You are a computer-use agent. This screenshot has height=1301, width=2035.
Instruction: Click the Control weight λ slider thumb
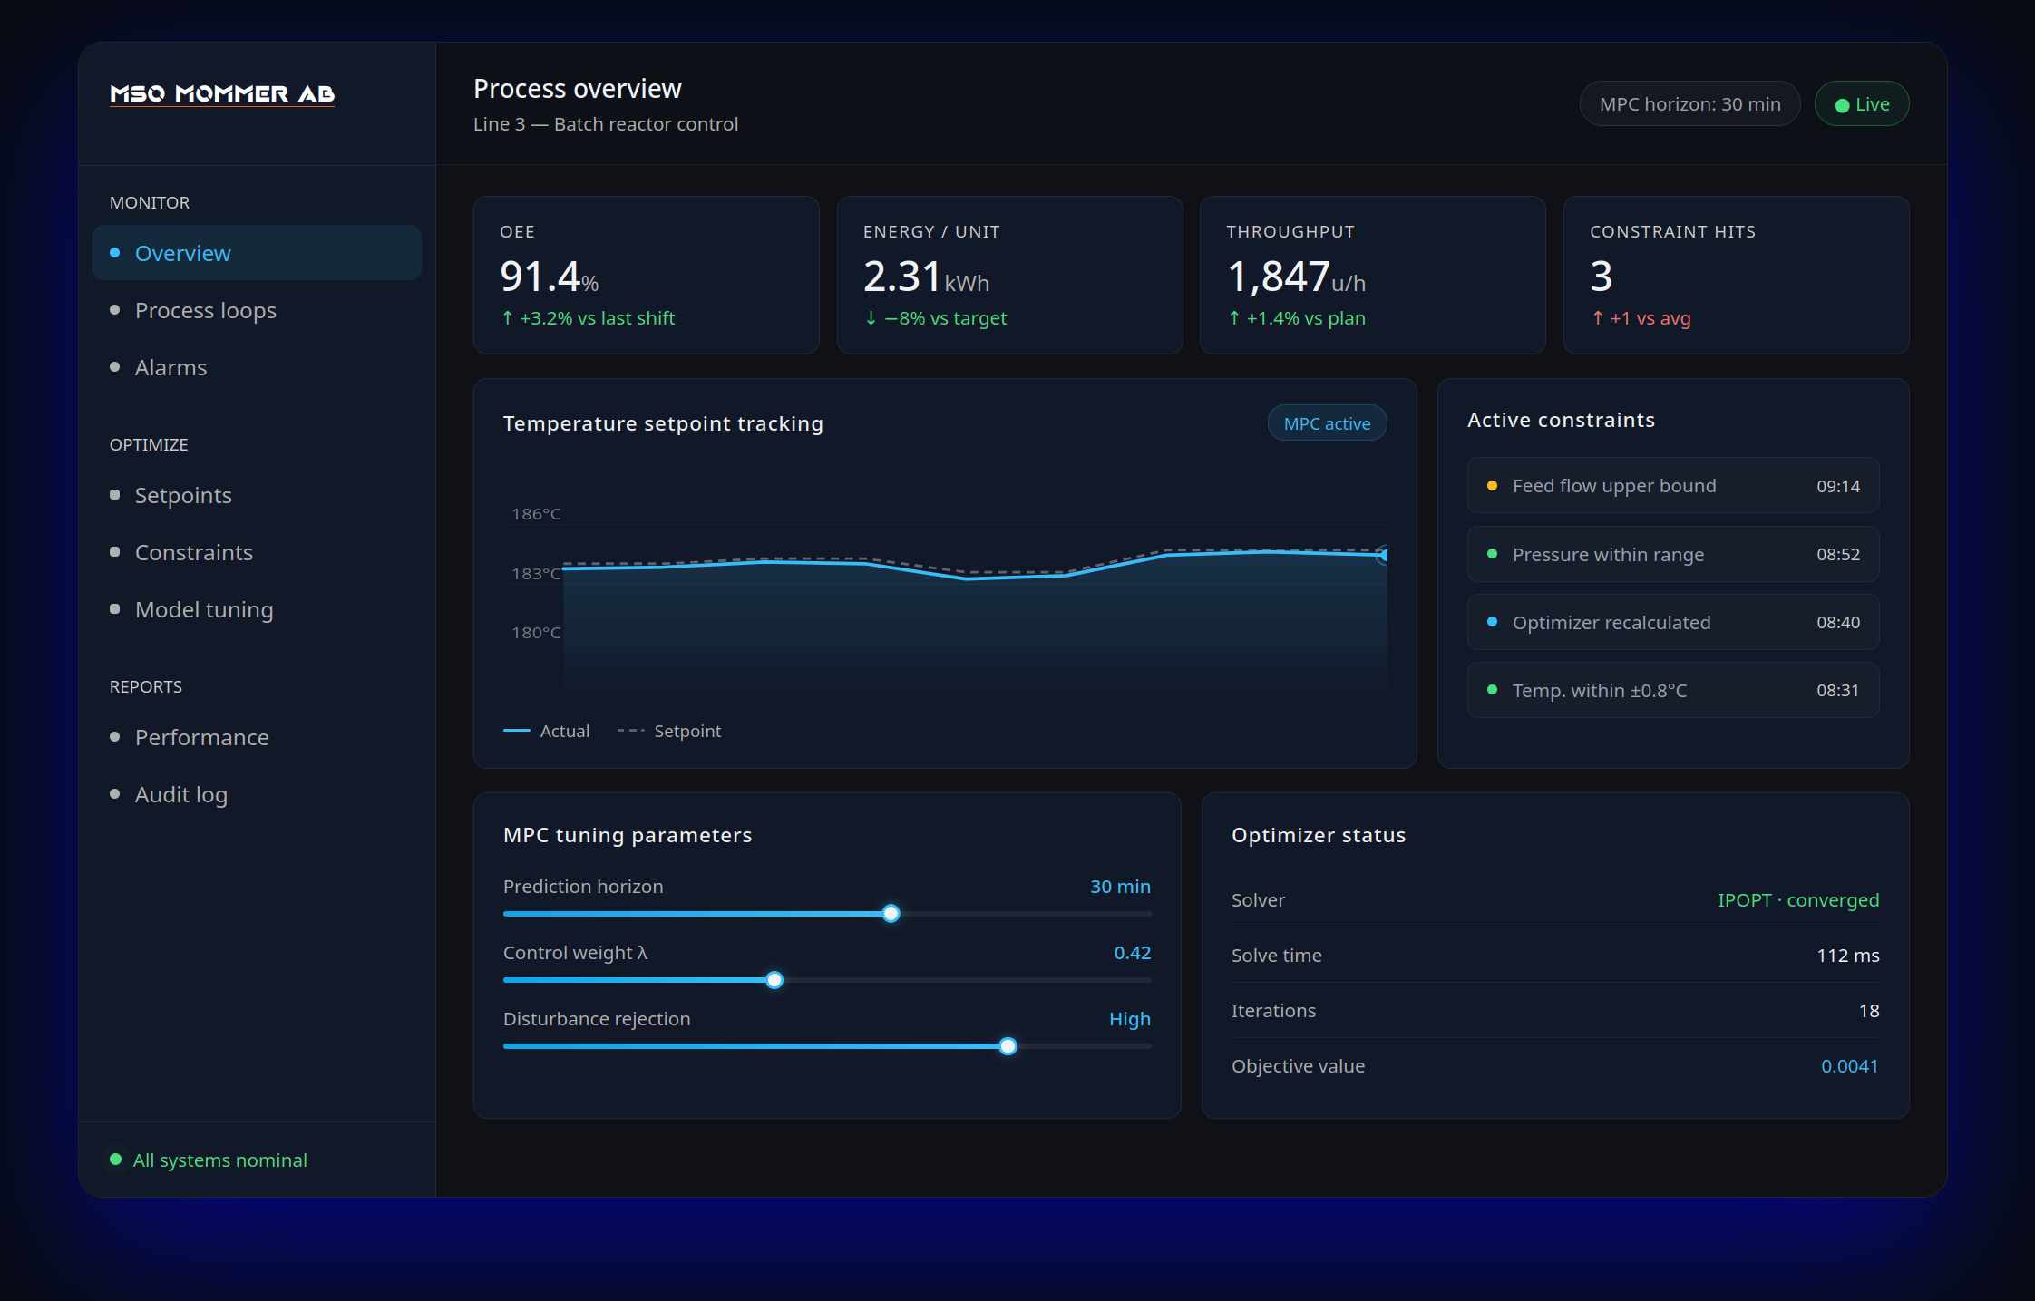774,979
